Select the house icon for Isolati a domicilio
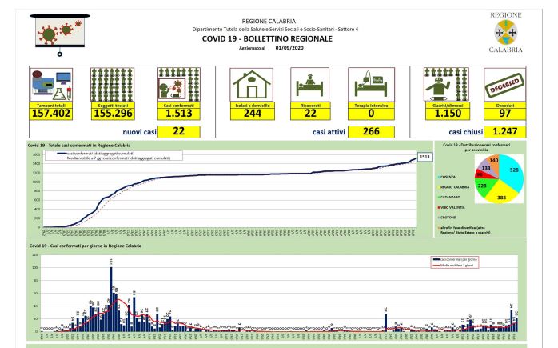The width and height of the screenshot is (558, 348). pos(252,85)
